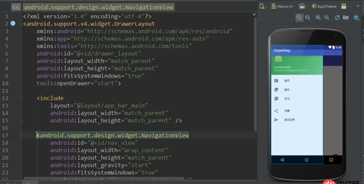Click the back triangle in preview navigation bar
The height and width of the screenshot is (184, 364).
[x=282, y=159]
